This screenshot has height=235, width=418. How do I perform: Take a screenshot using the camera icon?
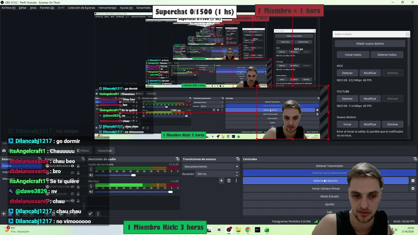[4, 150]
